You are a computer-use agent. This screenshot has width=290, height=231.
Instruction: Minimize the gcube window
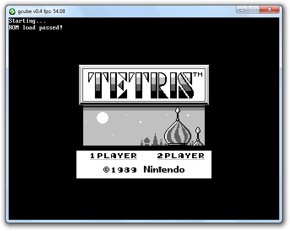242,9
